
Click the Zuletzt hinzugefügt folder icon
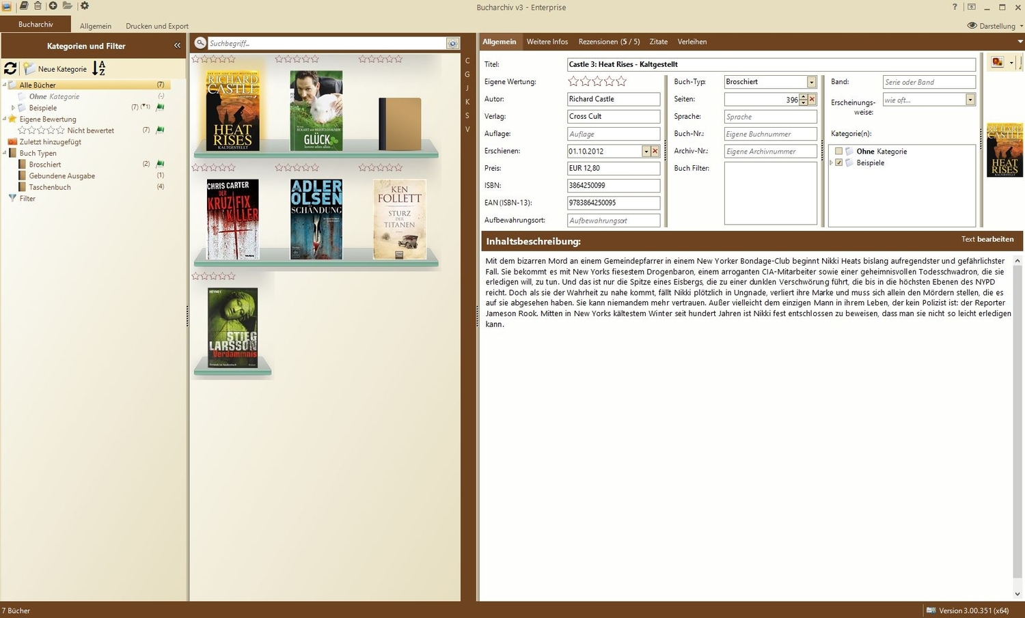coord(12,141)
